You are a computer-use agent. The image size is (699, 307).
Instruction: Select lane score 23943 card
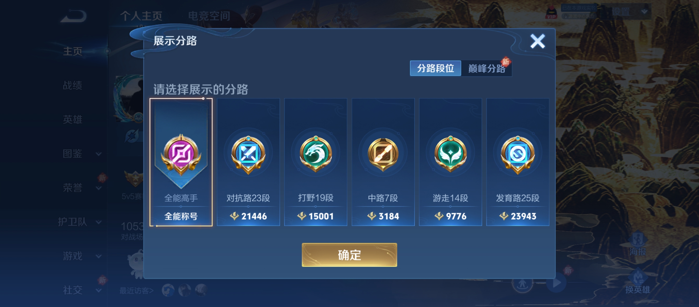(518, 162)
